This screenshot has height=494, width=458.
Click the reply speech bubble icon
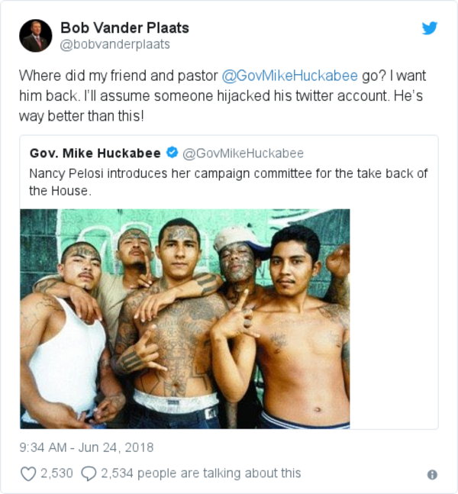pos(89,473)
